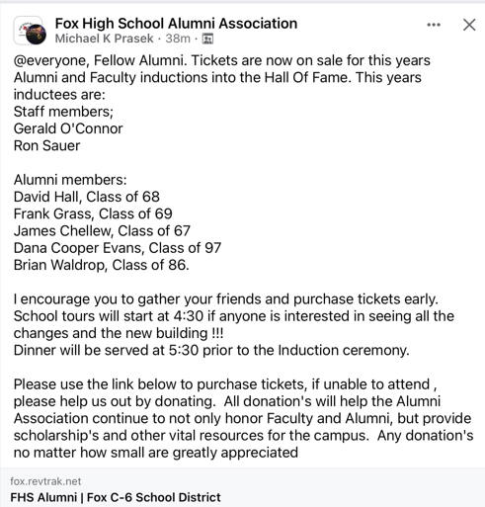Open the three-dot post options menu

click(434, 25)
